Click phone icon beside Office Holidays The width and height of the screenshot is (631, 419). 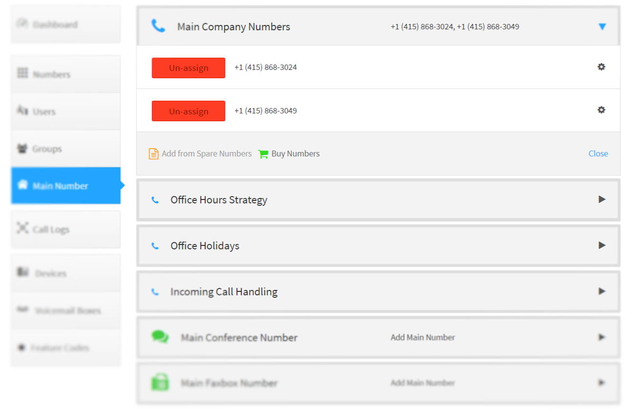[155, 246]
